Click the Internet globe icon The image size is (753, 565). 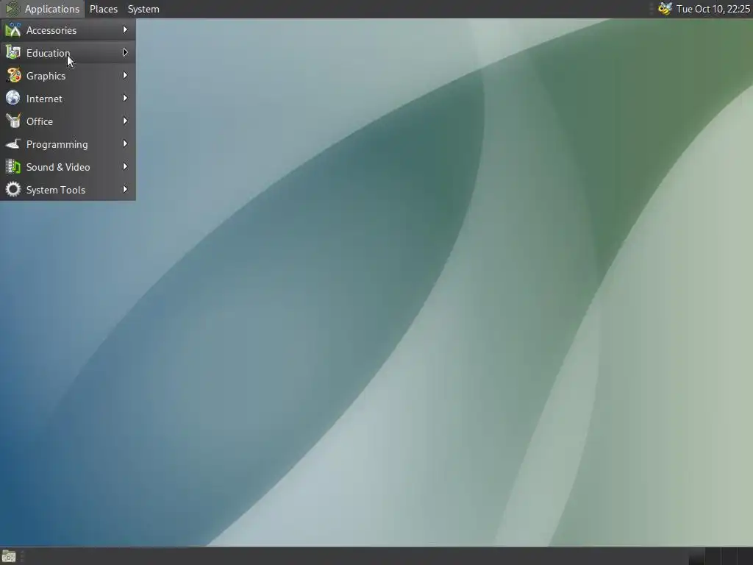(x=13, y=98)
